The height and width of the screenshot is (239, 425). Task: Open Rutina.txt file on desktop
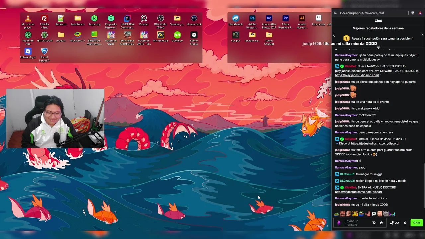[x=61, y=20]
